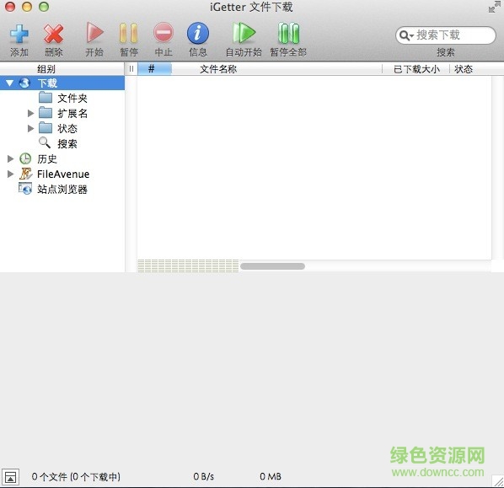Select the 文件夹 folder item

point(63,98)
